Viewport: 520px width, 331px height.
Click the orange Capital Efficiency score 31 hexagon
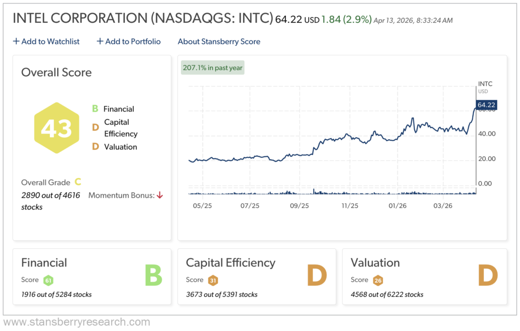coord(213,280)
